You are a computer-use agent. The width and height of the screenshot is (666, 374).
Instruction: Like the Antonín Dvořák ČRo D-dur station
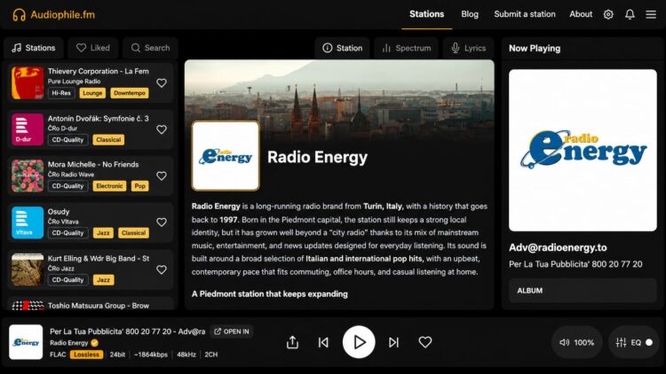[162, 129]
